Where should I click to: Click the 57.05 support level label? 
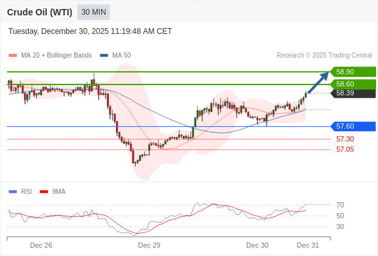345,149
